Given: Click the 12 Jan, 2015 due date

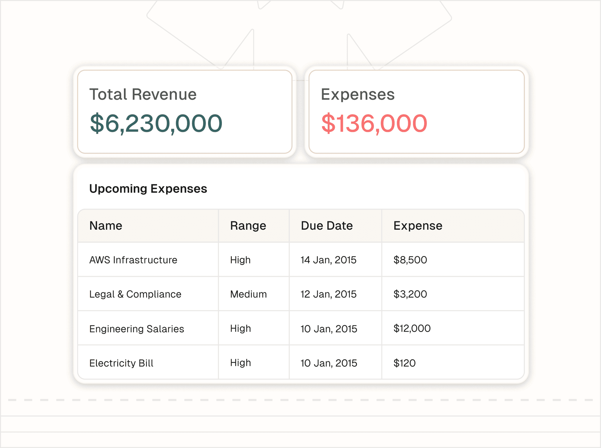Looking at the screenshot, I should point(328,294).
